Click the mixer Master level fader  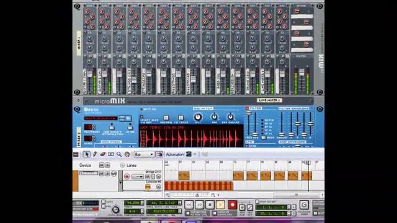301,73
